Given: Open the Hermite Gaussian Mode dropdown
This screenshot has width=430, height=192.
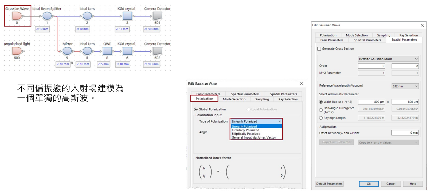Looking at the screenshot, I should (x=388, y=59).
